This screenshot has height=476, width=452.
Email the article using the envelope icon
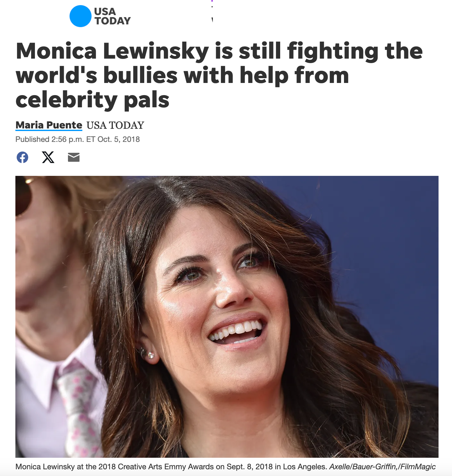click(x=74, y=157)
